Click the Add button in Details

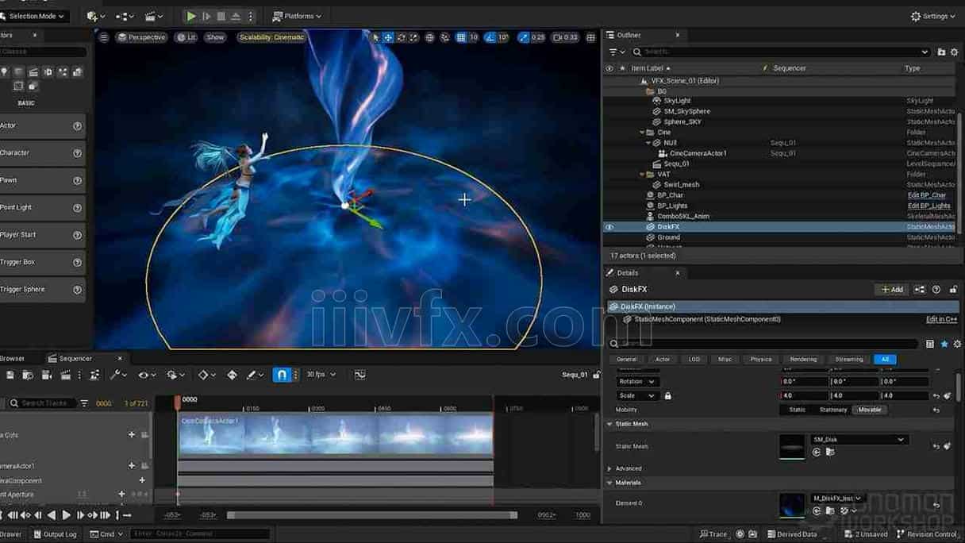click(x=892, y=290)
